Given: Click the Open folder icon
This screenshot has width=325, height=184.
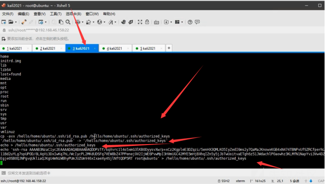Looking at the screenshot, I should click(11, 22).
